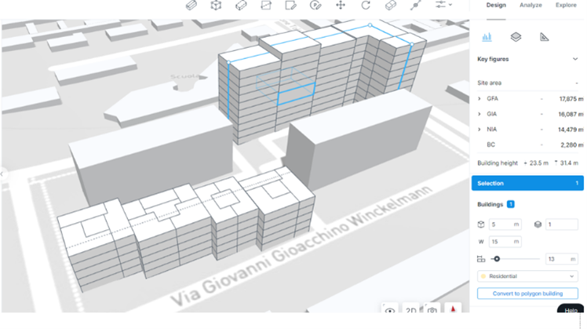Image resolution: width=587 pixels, height=329 pixels.
Task: Click the building depth slider handle
Action: [x=497, y=258]
